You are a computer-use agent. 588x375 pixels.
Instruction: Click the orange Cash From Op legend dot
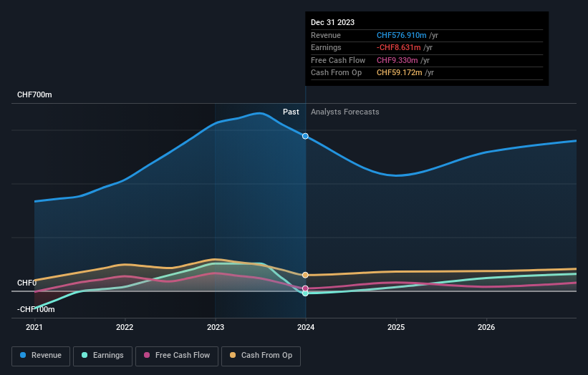pos(233,355)
